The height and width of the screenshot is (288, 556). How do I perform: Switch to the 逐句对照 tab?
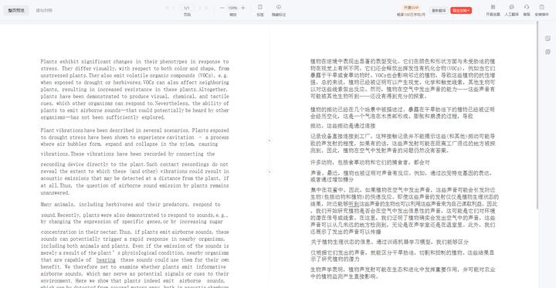coord(44,10)
